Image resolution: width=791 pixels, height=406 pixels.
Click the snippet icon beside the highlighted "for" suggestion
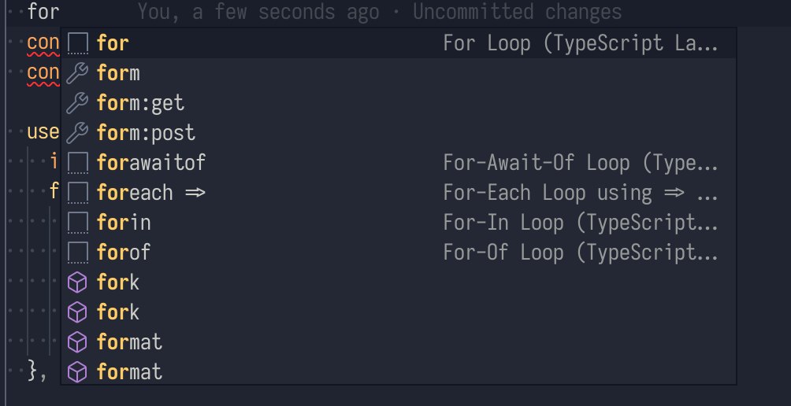tap(78, 43)
